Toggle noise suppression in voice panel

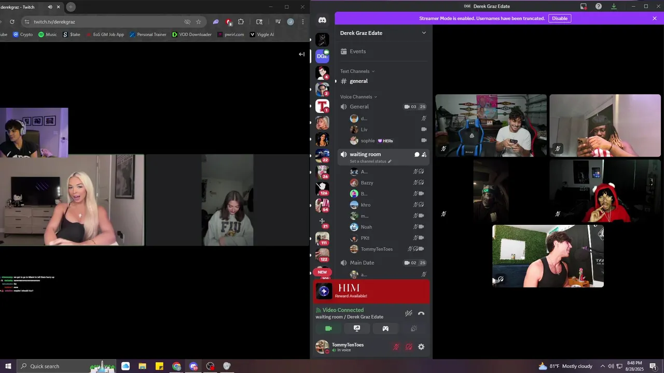[409, 313]
